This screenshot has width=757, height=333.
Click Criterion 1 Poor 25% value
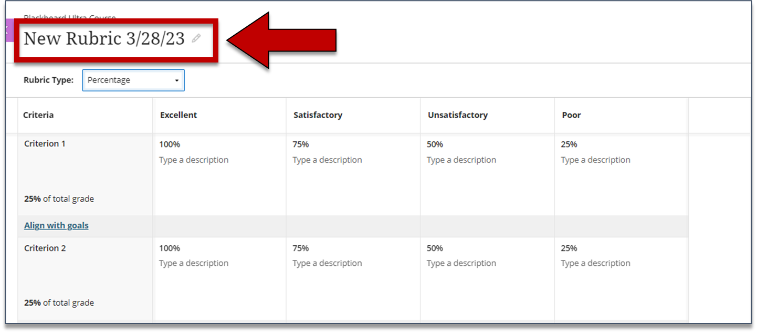tap(569, 144)
